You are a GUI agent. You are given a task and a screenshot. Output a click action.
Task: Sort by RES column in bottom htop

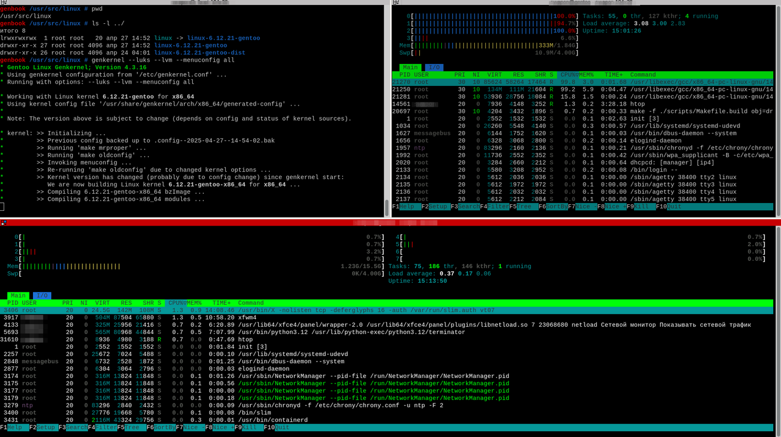(126, 303)
